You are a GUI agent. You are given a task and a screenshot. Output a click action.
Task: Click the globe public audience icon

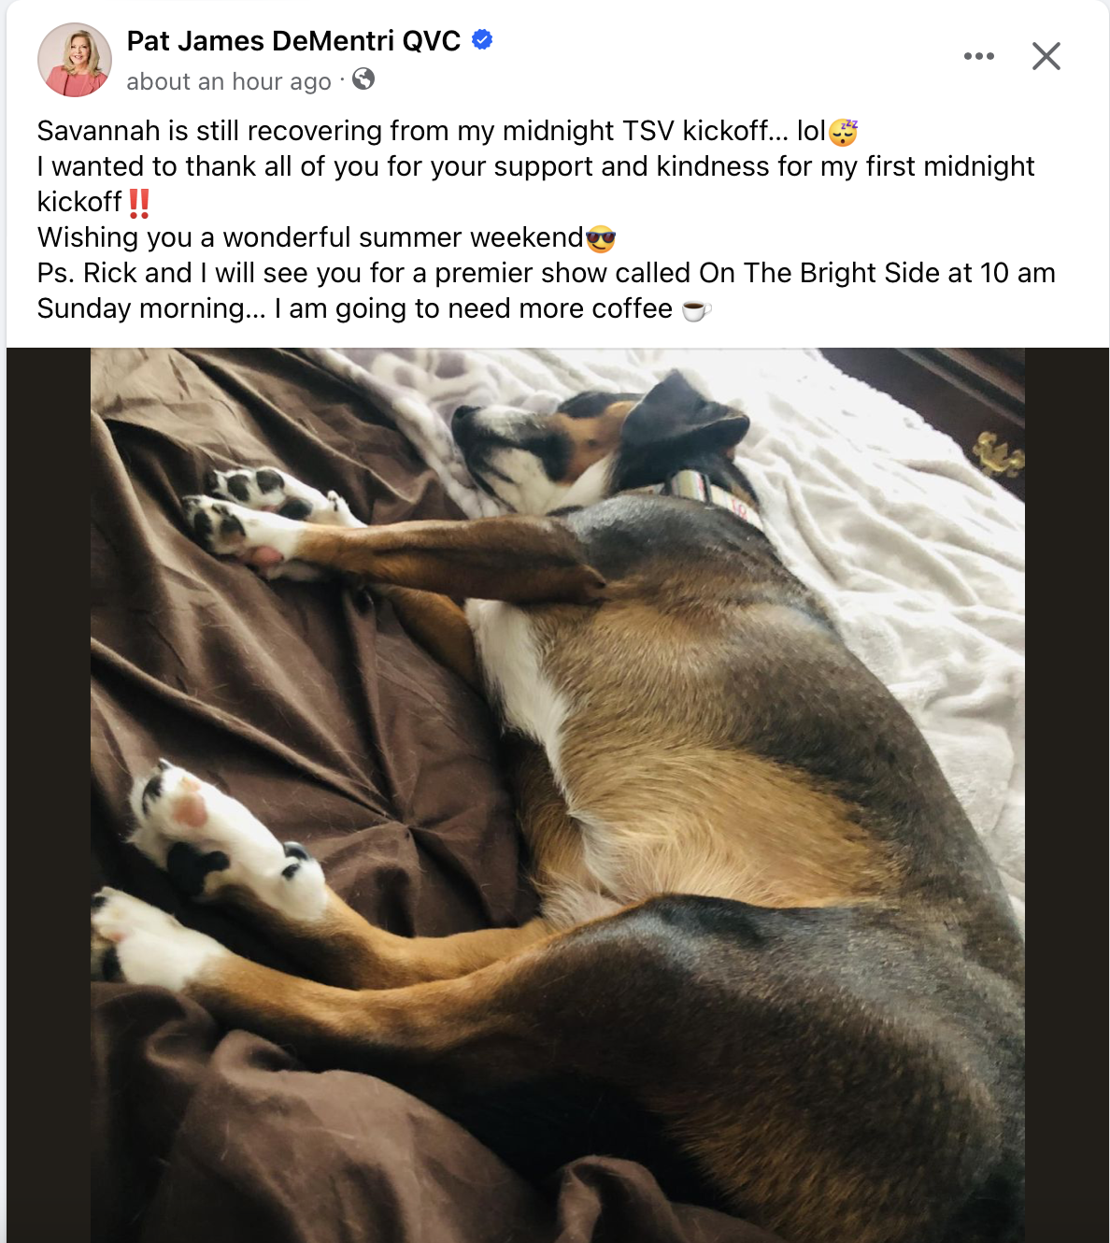pyautogui.click(x=363, y=79)
